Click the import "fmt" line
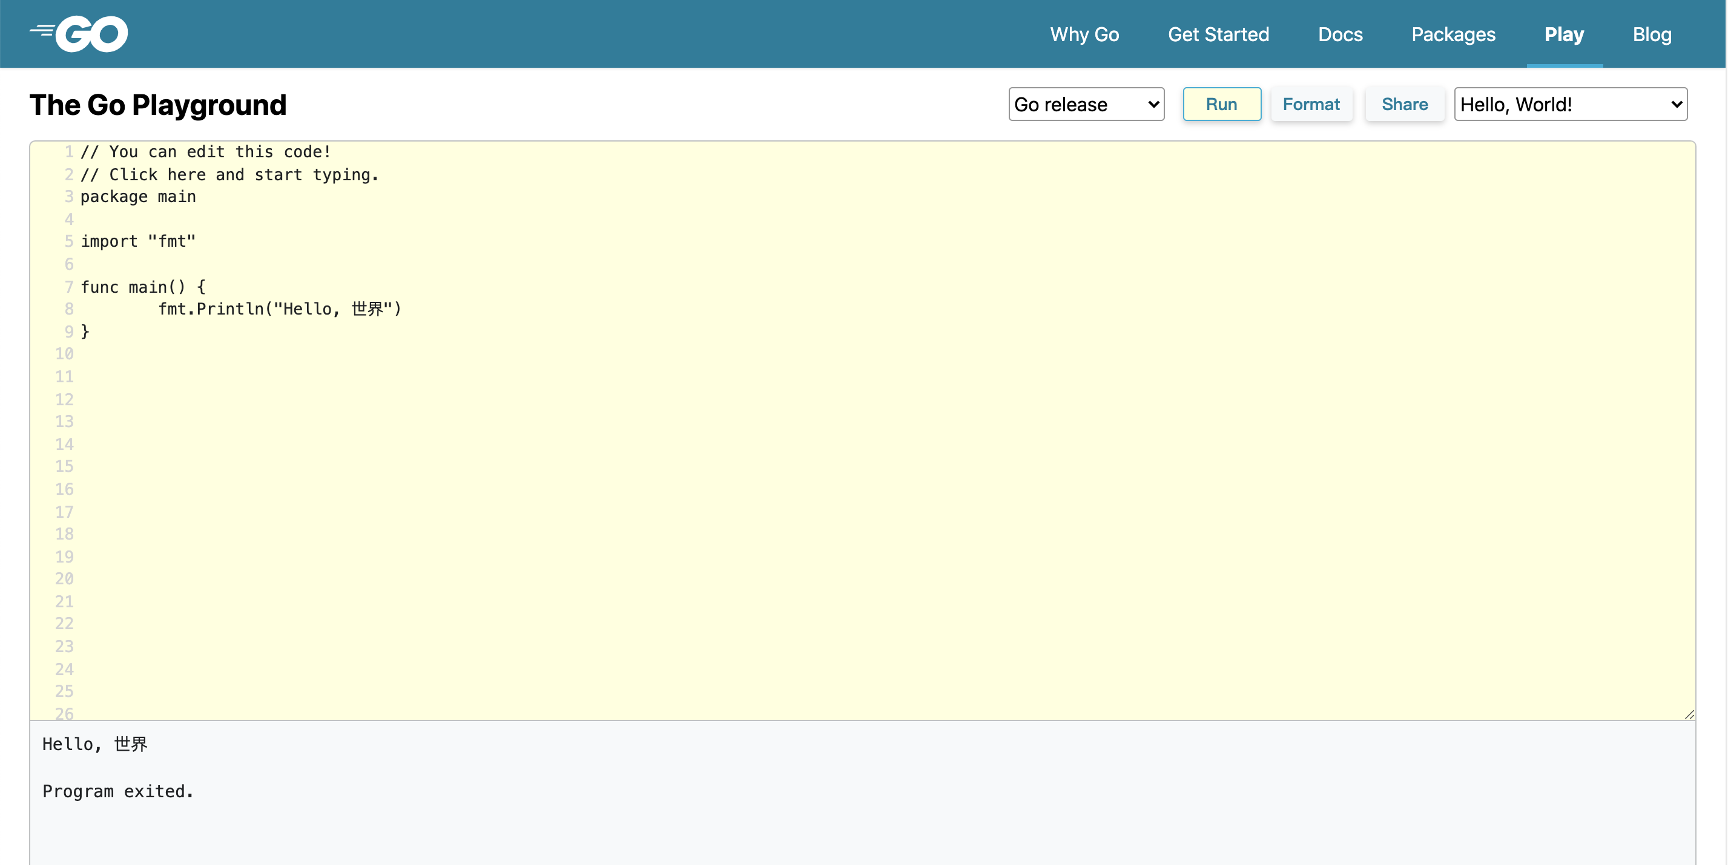This screenshot has height=865, width=1728. (138, 241)
